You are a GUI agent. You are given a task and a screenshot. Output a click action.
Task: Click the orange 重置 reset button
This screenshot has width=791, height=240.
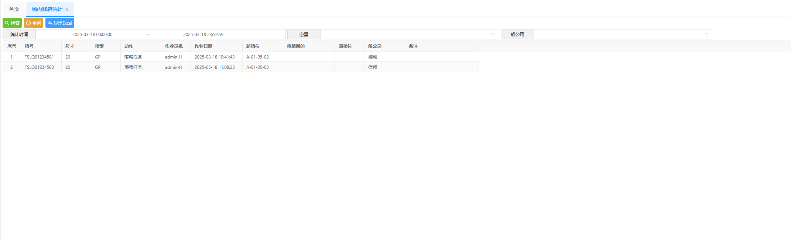pyautogui.click(x=34, y=23)
